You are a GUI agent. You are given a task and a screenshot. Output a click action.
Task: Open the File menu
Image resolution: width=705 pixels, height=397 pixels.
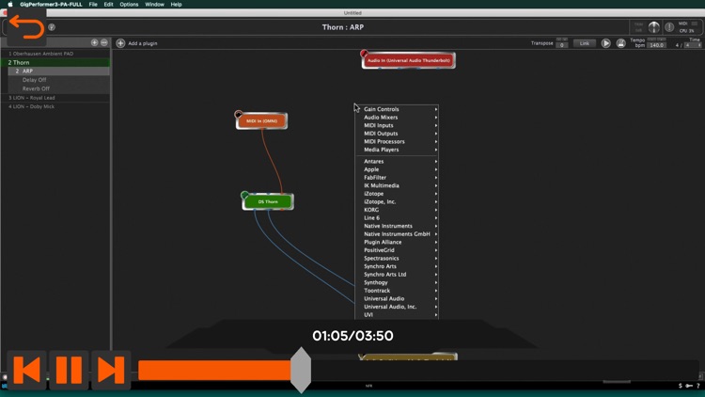click(x=93, y=4)
